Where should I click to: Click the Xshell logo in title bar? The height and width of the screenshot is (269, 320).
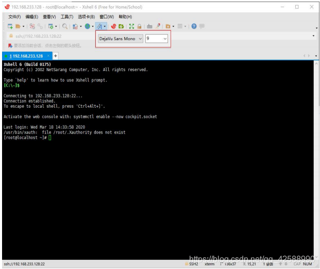pos(7,7)
